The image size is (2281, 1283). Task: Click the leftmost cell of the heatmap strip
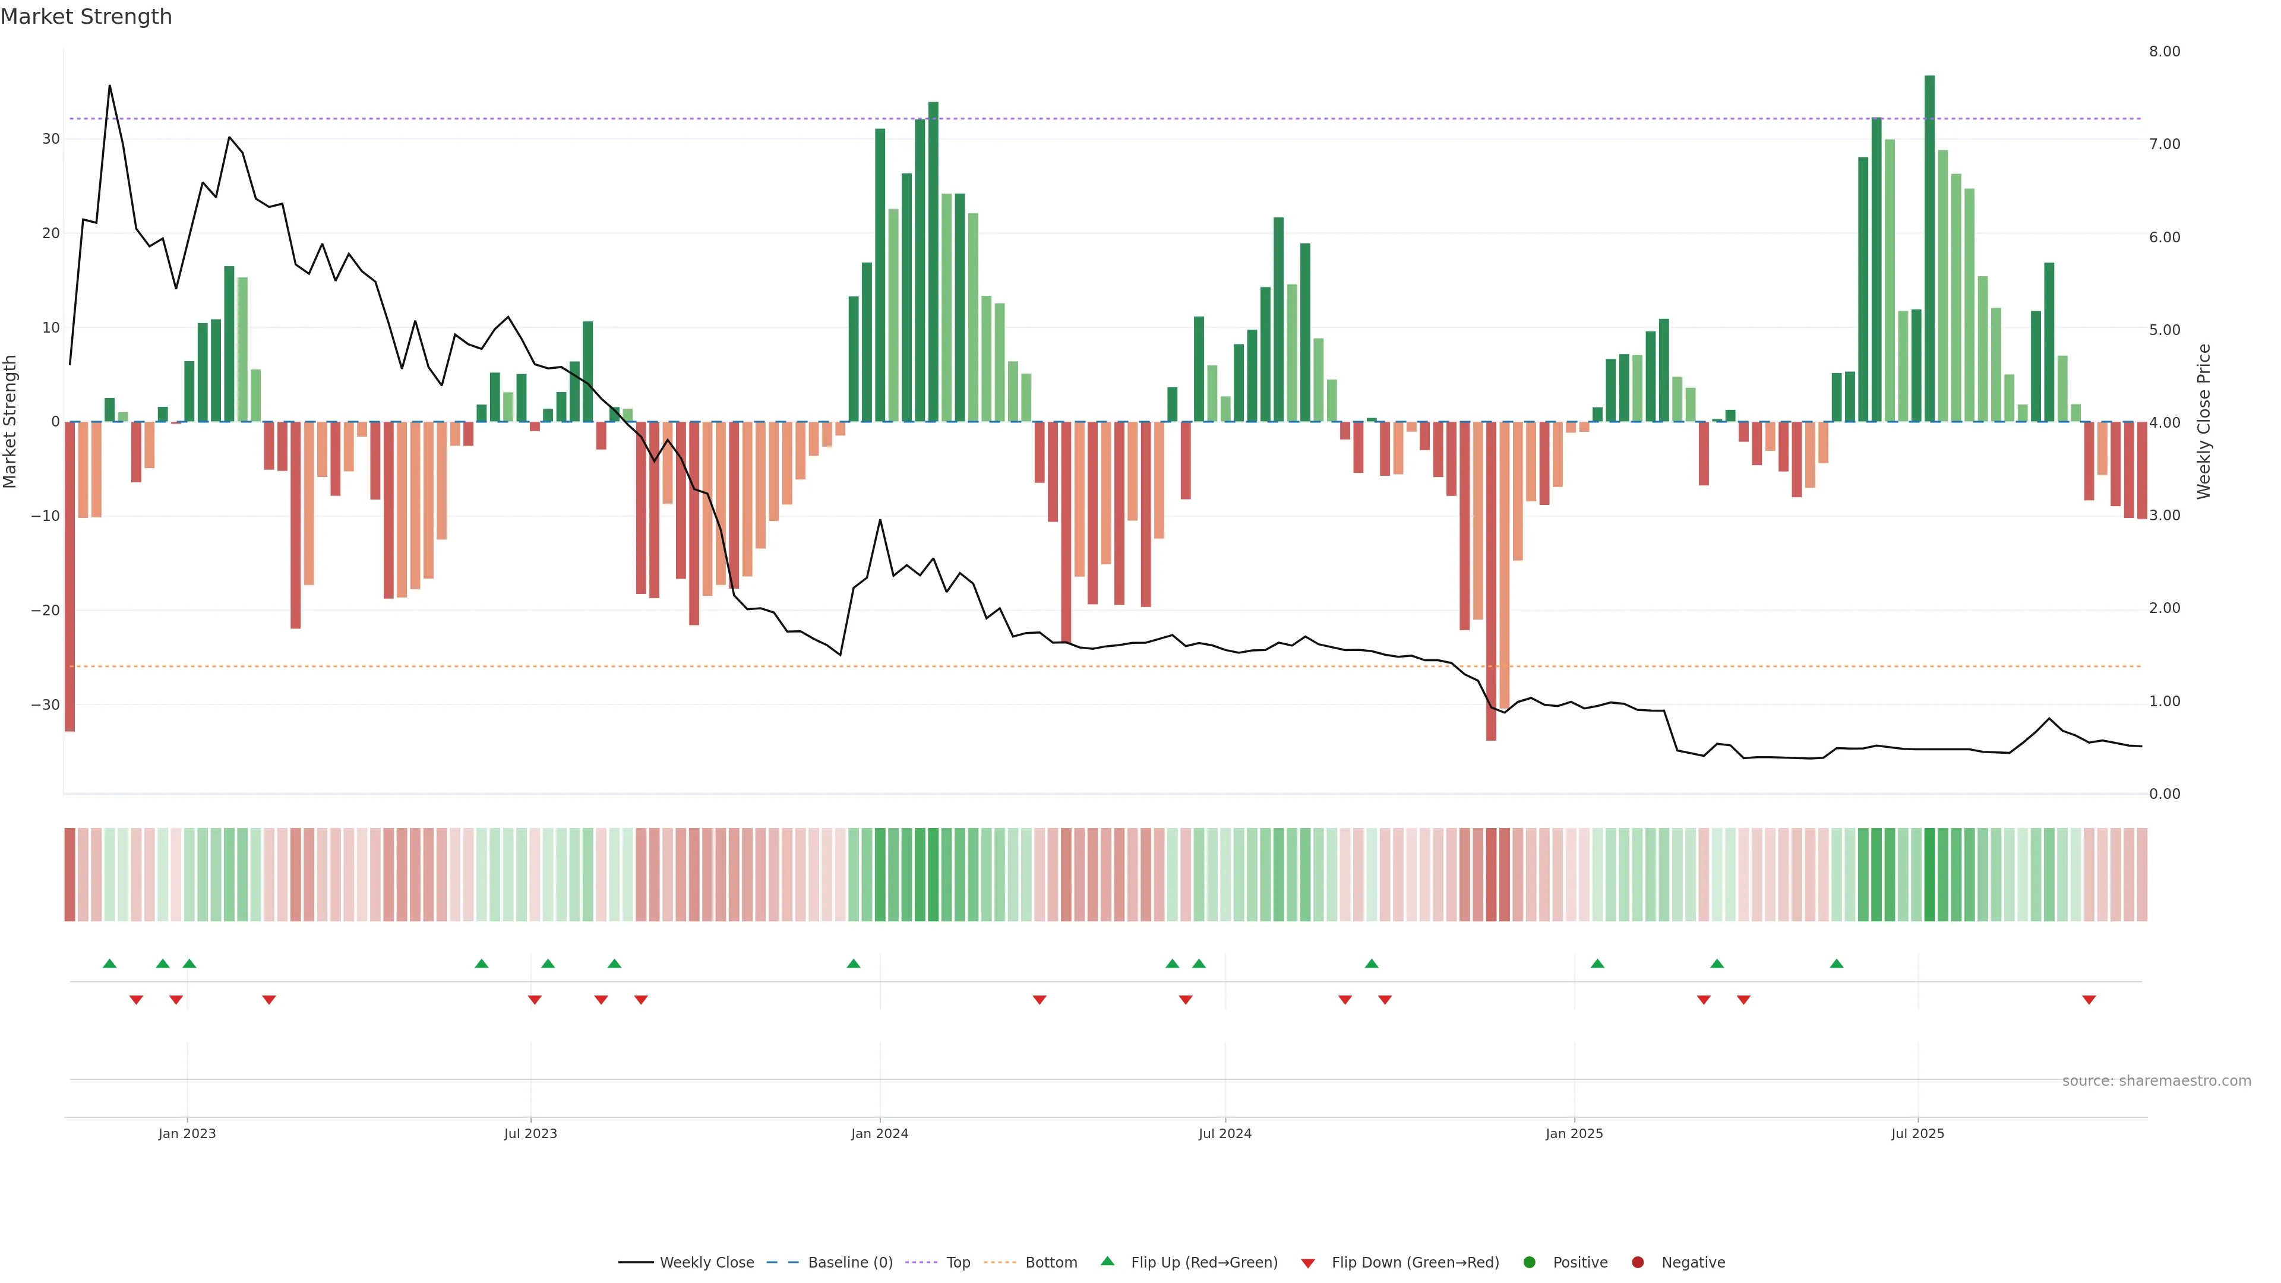[69, 874]
